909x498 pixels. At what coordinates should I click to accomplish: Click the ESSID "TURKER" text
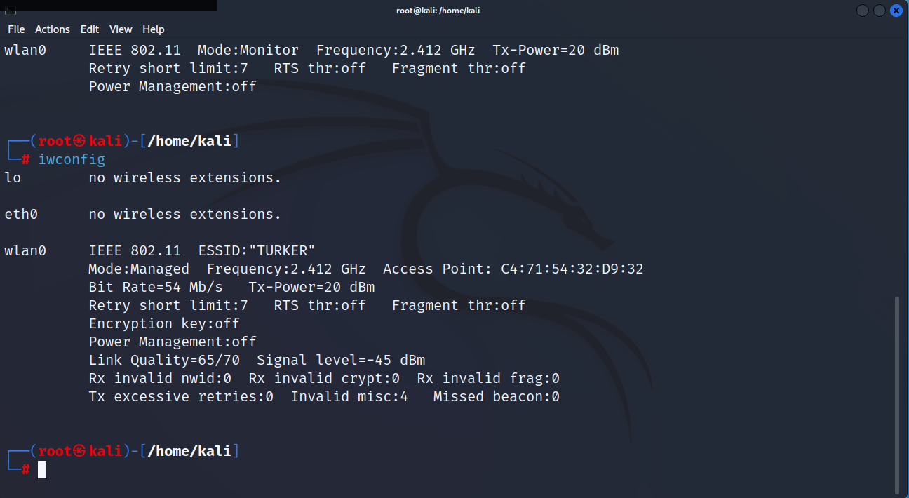click(252, 250)
